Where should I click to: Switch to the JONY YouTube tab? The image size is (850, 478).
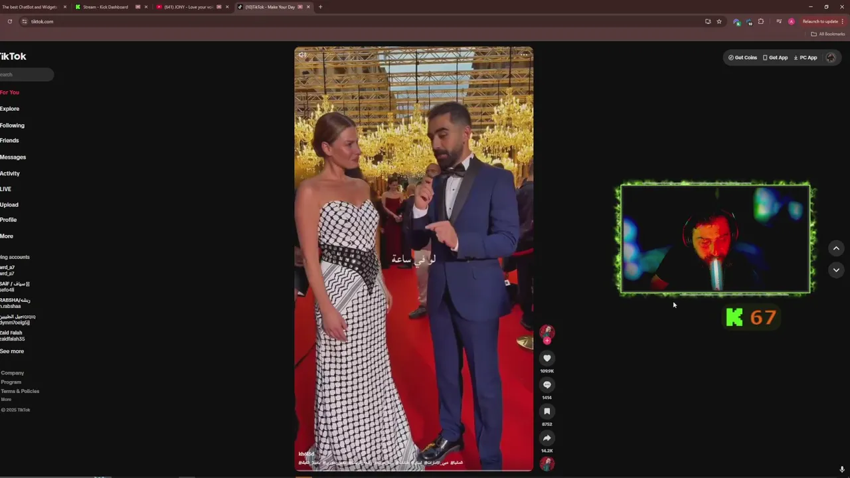(189, 7)
